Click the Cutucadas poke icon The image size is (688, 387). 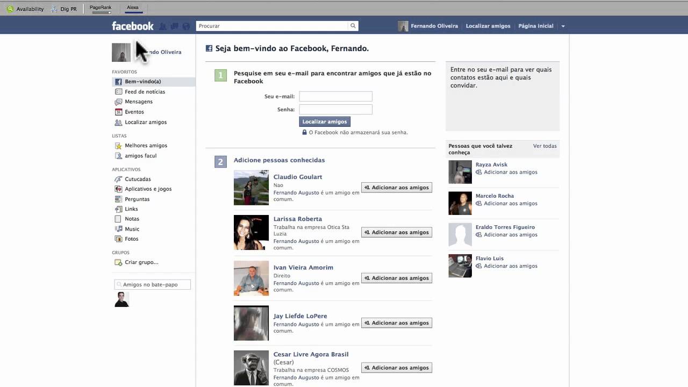click(x=119, y=179)
